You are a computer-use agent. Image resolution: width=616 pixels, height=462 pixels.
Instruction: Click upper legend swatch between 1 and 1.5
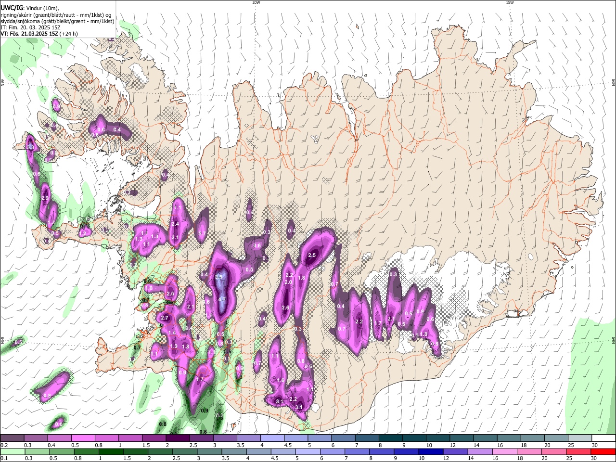click(x=130, y=438)
